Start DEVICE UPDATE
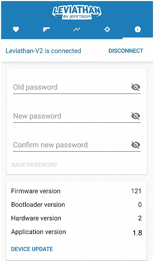The height and width of the screenshot is (261, 154). pyautogui.click(x=32, y=249)
